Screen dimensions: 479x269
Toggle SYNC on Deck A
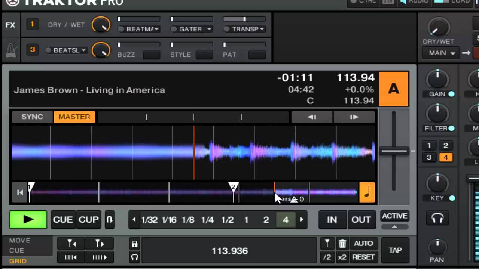tap(32, 117)
